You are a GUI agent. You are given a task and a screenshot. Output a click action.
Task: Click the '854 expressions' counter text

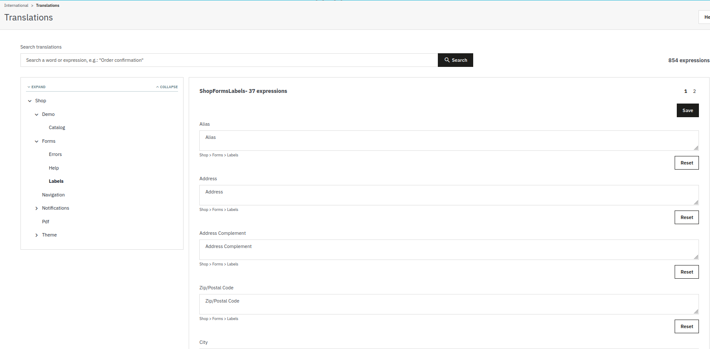689,60
